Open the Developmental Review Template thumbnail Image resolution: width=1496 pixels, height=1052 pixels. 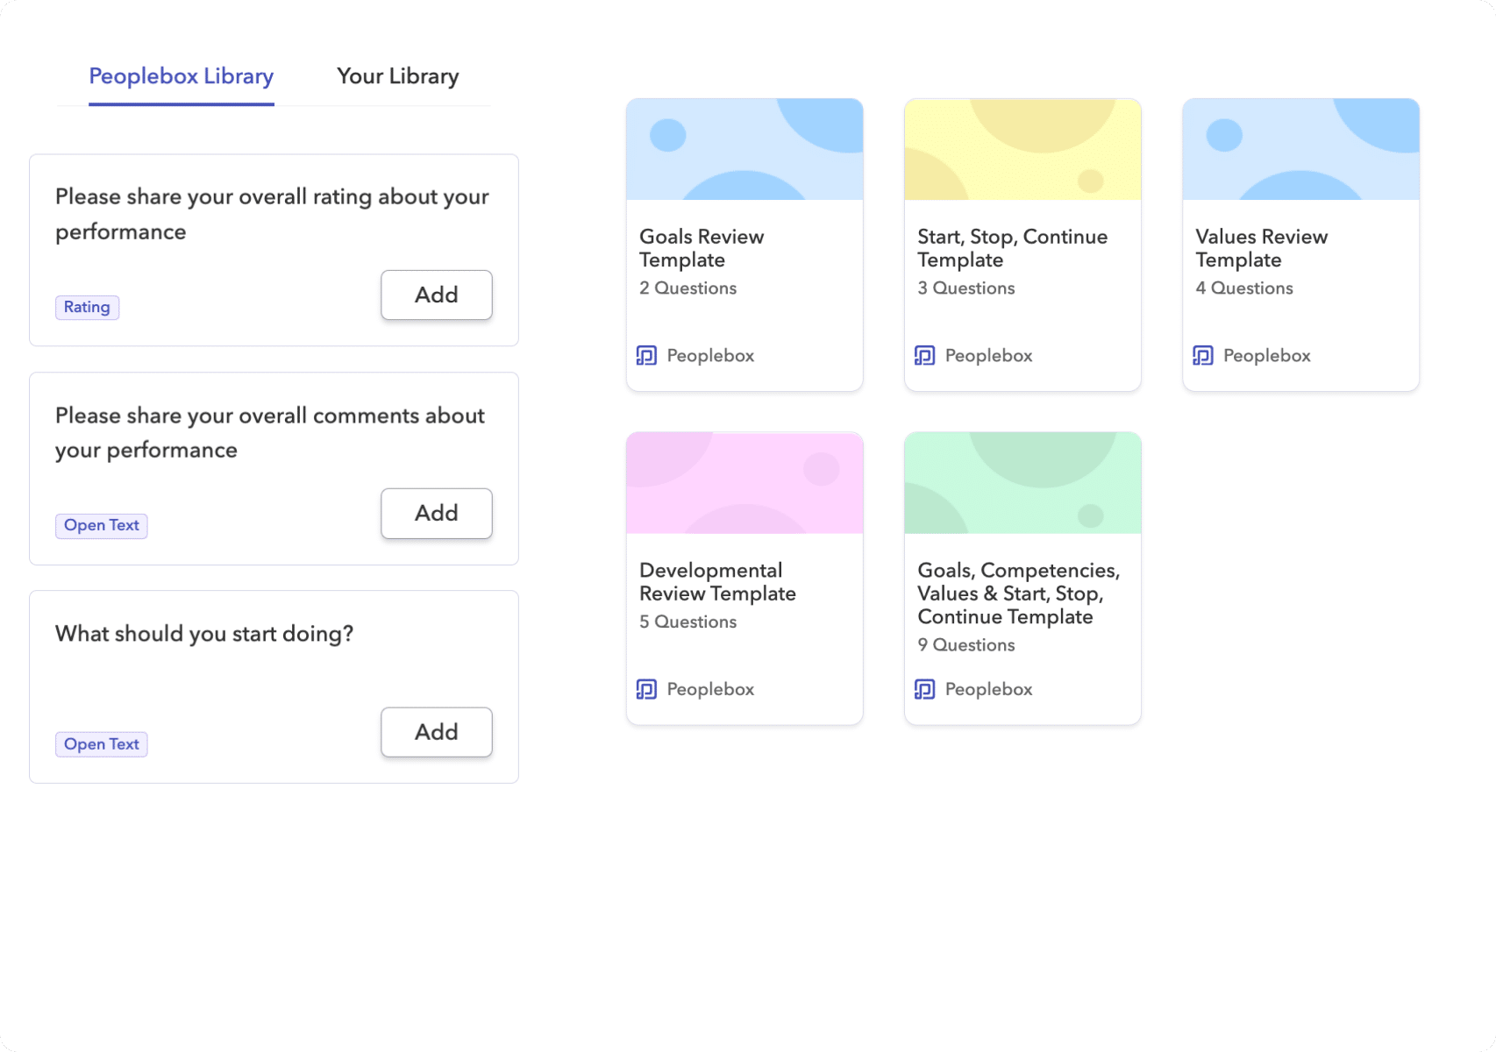(744, 483)
